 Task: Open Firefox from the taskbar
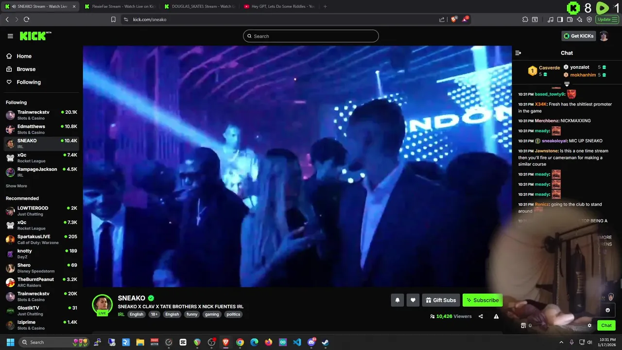pyautogui.click(x=269, y=342)
